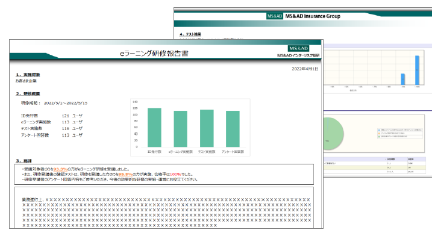This screenshot has width=432, height=230.
Task: Select the value 116 ユーザ
Action: (x=72, y=129)
